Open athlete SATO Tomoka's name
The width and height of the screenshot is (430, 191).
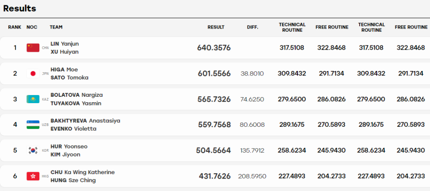click(69, 78)
